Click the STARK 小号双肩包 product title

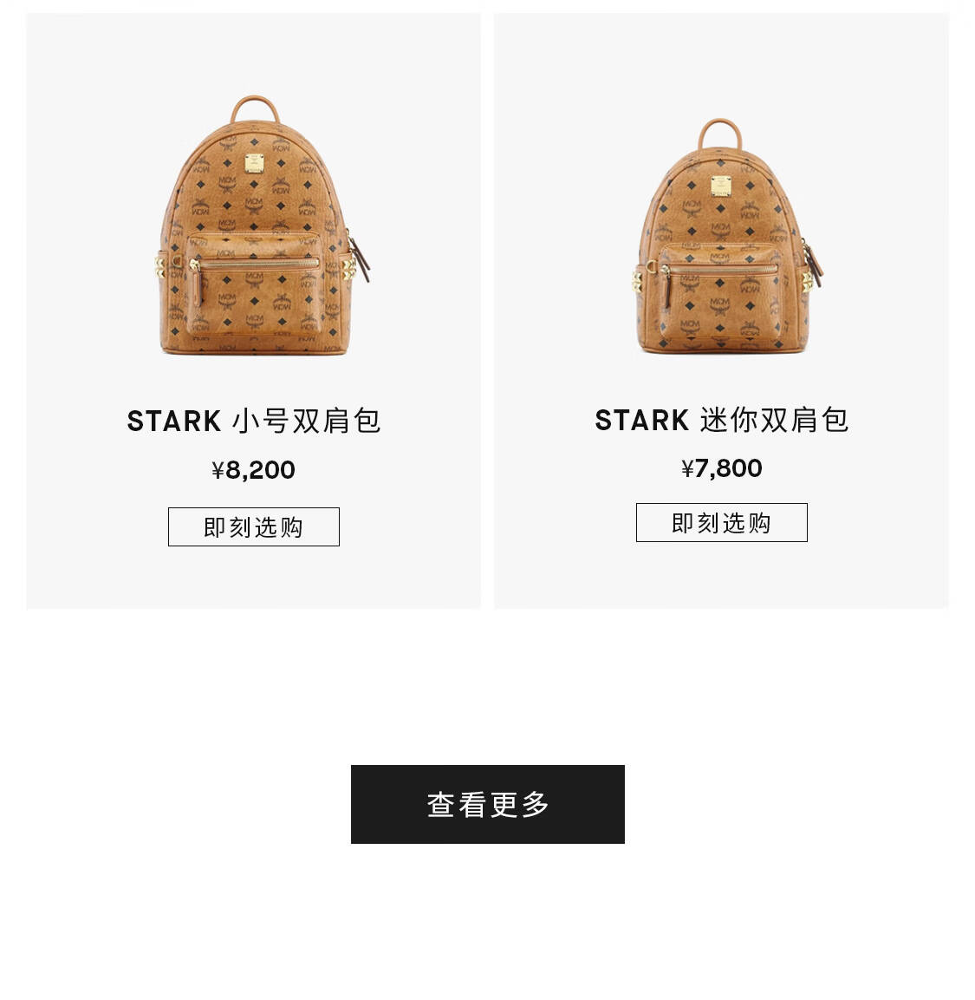tap(254, 421)
